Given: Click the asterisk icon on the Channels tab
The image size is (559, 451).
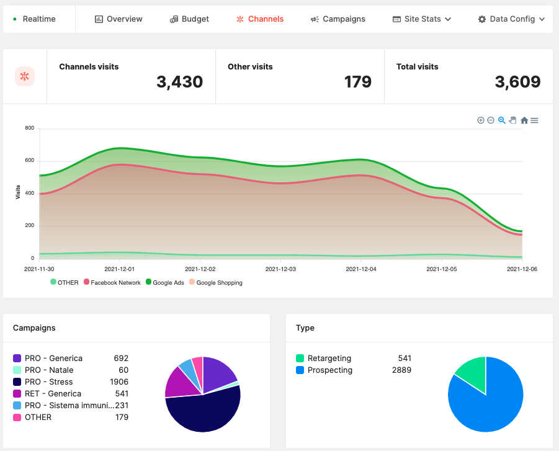Looking at the screenshot, I should point(239,19).
